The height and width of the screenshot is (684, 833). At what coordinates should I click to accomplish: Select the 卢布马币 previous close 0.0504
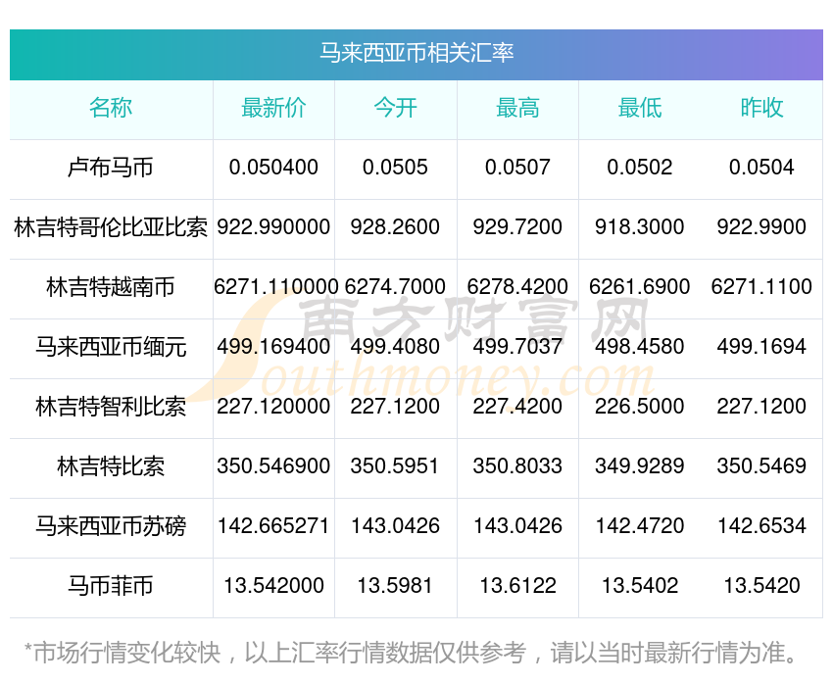coord(761,168)
